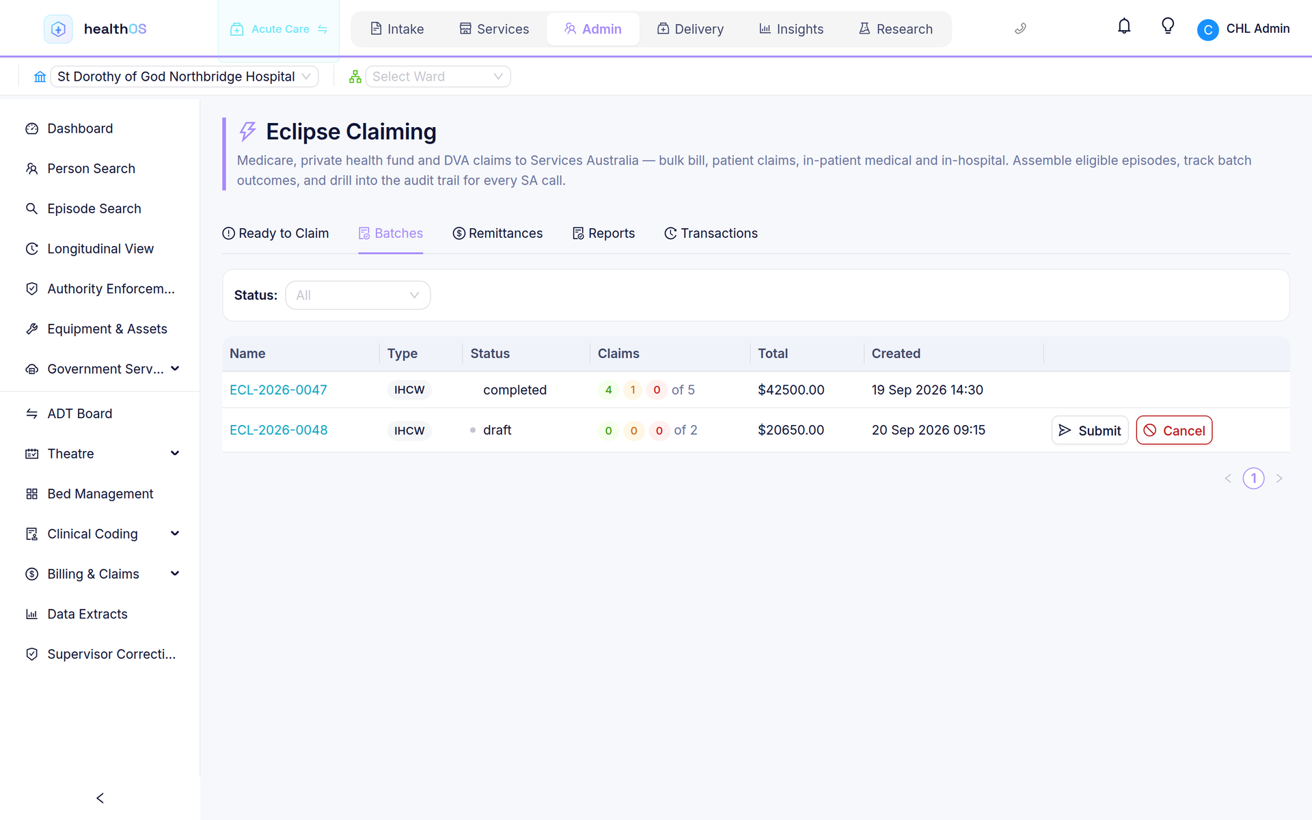
Task: Open the hospital selector dropdown
Action: 184,77
